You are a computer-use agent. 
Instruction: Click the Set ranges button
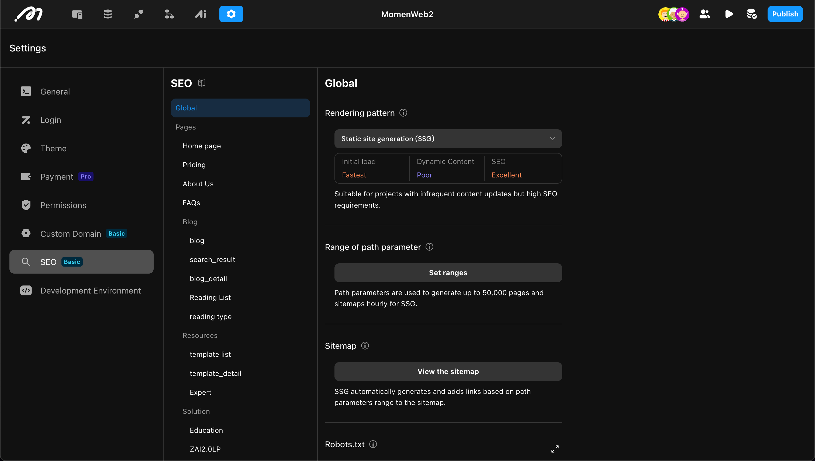click(448, 273)
